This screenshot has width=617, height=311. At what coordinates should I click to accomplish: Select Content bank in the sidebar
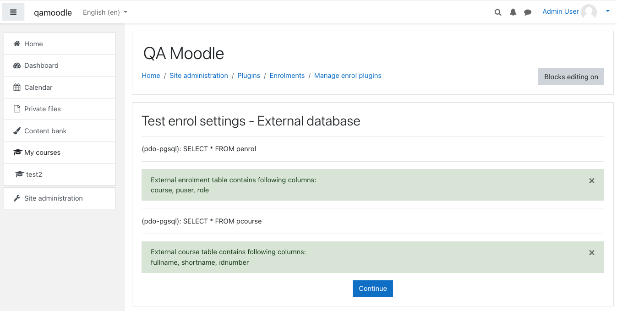pos(60,131)
